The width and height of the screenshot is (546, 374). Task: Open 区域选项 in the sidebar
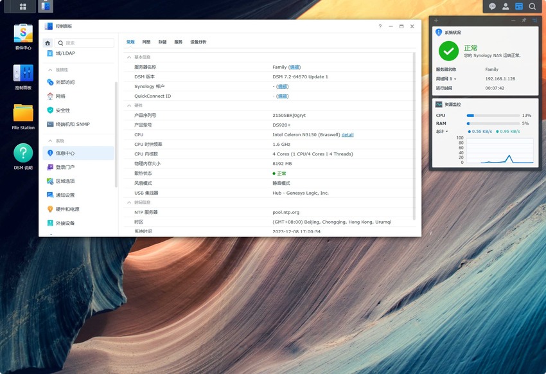coord(78,181)
